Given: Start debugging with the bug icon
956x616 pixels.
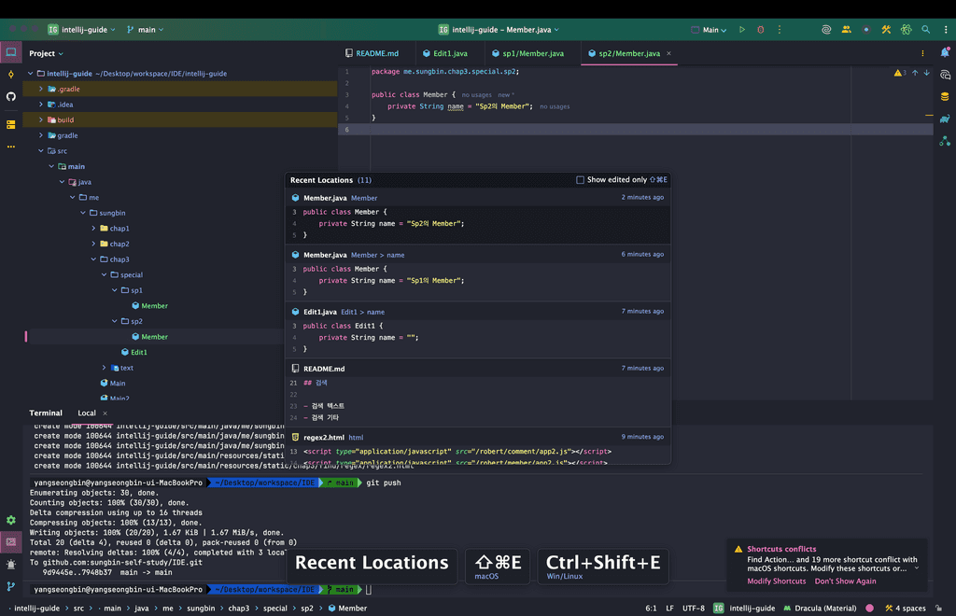Looking at the screenshot, I should 760,30.
